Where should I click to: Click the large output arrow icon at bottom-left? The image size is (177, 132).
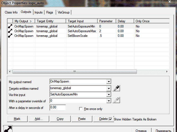point(7,129)
